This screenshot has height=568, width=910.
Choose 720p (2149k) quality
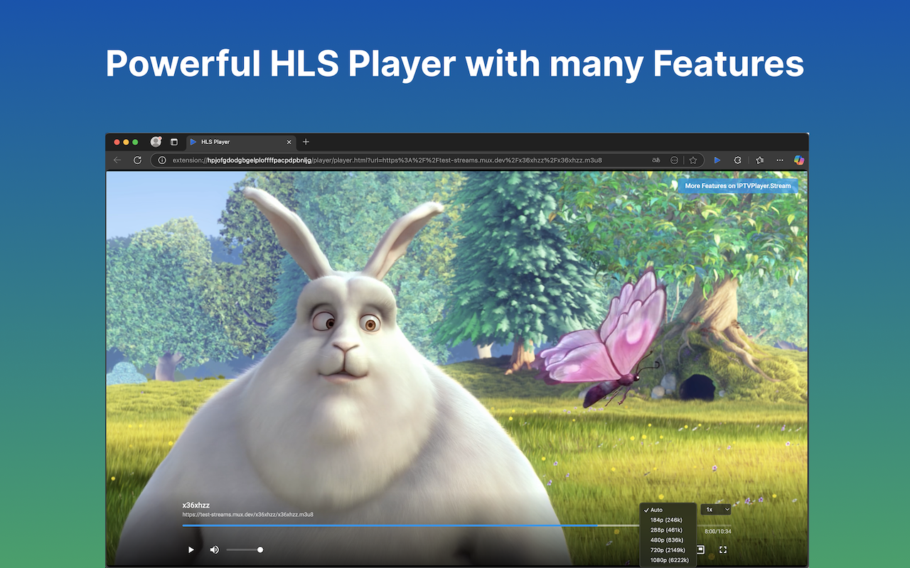tap(668, 550)
